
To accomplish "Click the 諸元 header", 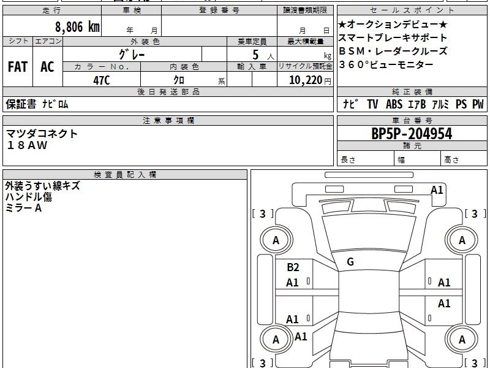I will point(412,146).
